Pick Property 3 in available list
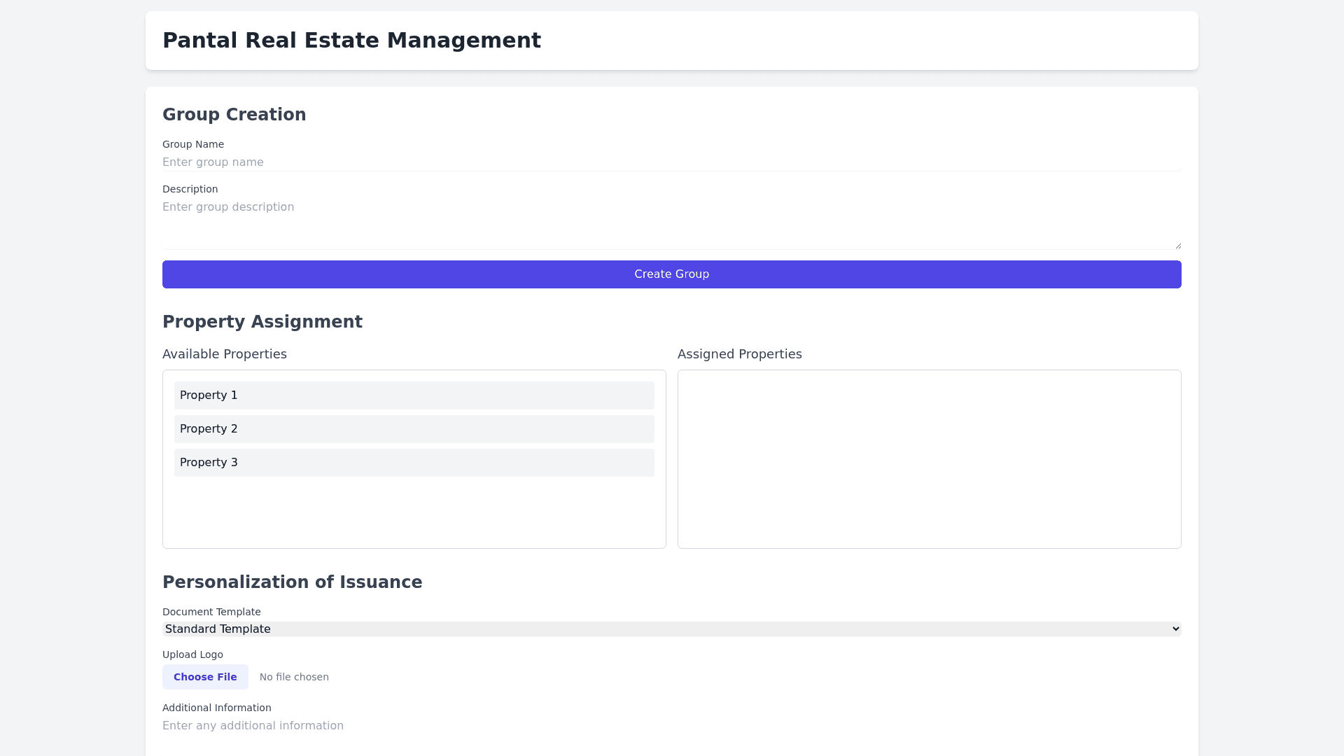Viewport: 1344px width, 756px height. pyautogui.click(x=414, y=463)
